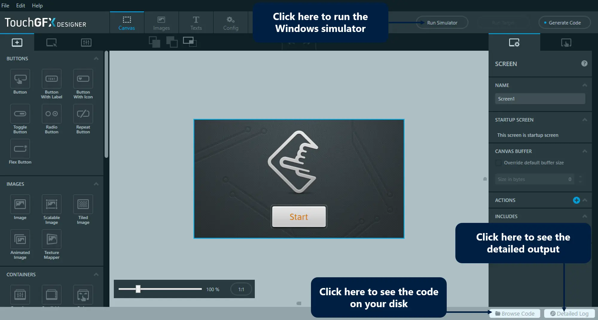This screenshot has height=320, width=598.
Task: Click 'This screen is startup screen' text
Action: (x=527, y=135)
